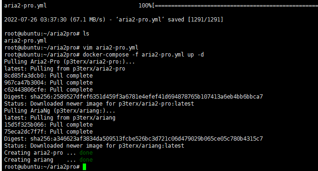This screenshot has height=171, width=318.
Task: Click the green terminal cursor block
Action: pyautogui.click(x=84, y=167)
